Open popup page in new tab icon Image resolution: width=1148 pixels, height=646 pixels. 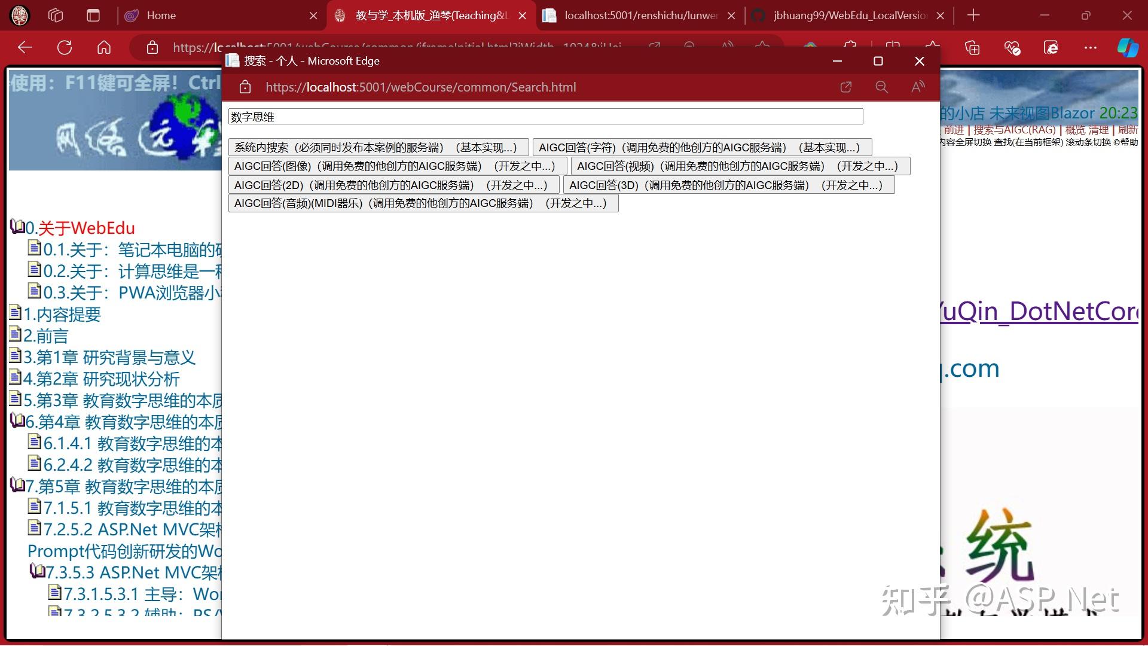click(845, 87)
